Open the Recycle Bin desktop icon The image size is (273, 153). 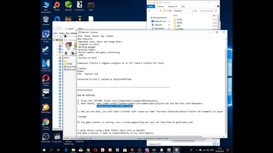click(46, 21)
